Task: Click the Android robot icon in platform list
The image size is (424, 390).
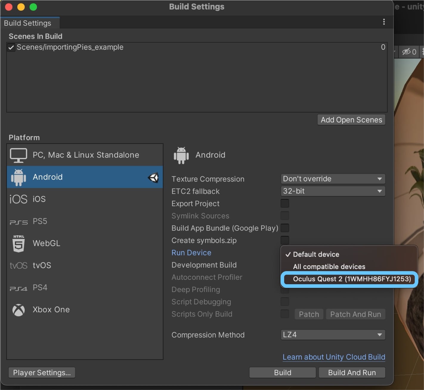Action: [x=18, y=177]
